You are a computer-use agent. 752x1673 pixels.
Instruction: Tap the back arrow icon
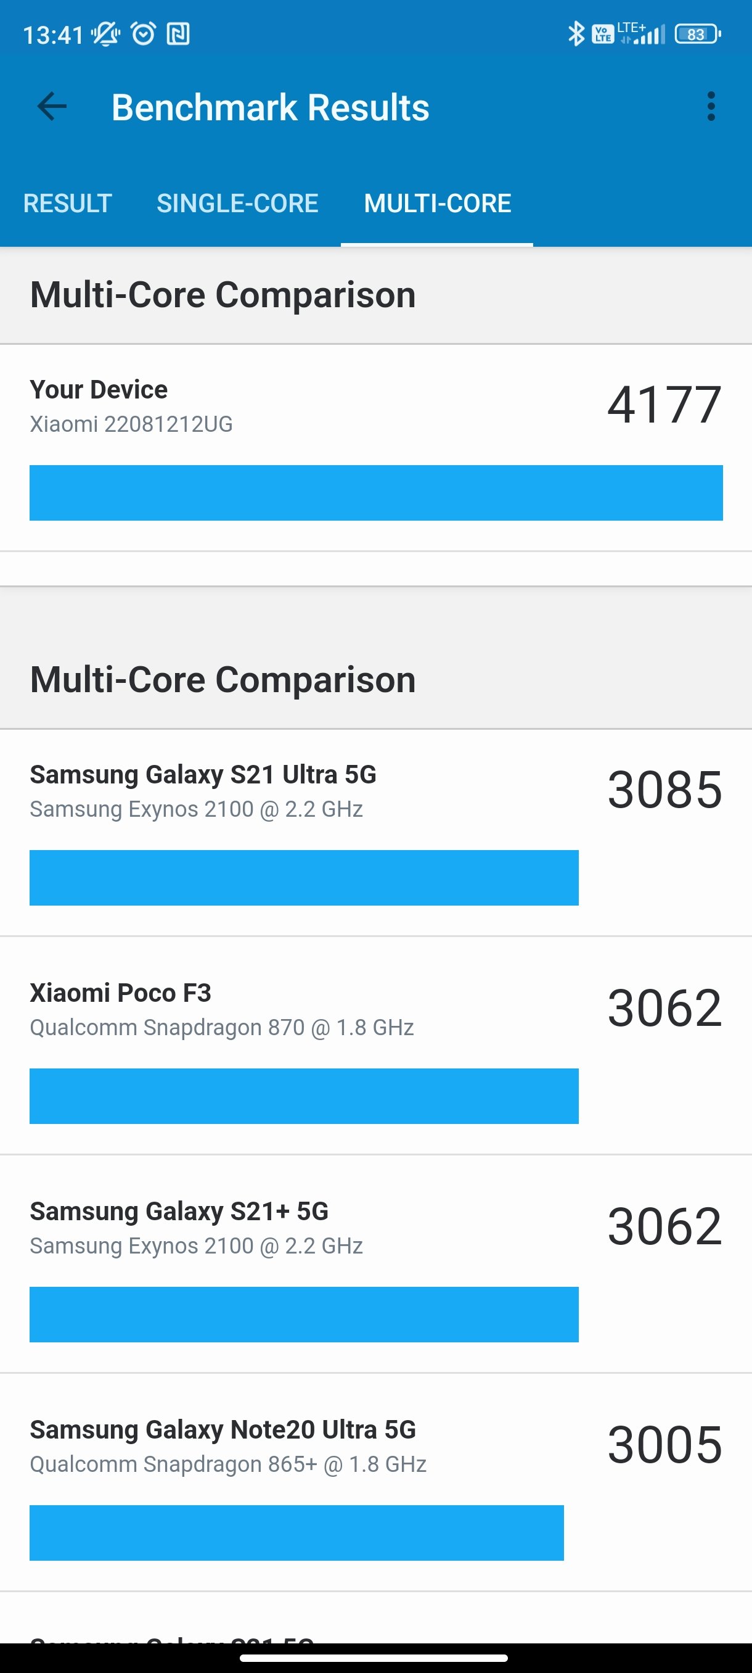[x=52, y=107]
